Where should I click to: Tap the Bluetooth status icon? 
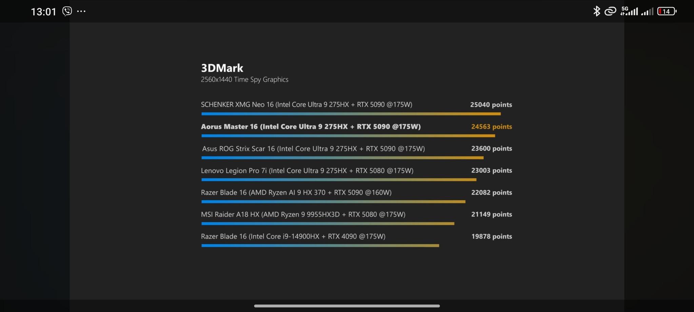pyautogui.click(x=596, y=11)
